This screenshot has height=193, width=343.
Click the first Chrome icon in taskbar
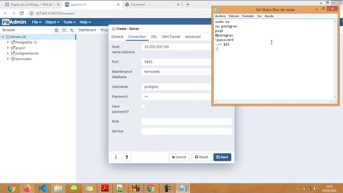11,188
